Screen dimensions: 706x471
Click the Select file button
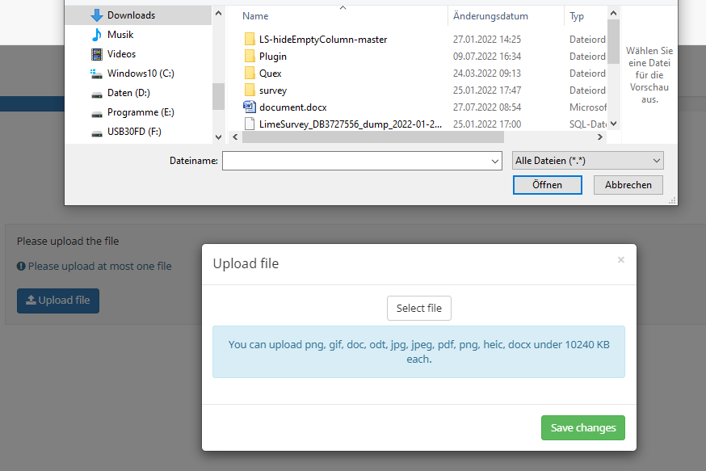tap(419, 308)
